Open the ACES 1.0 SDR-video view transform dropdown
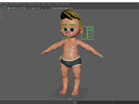Screen dimensions: 139x104 [63, 8]
